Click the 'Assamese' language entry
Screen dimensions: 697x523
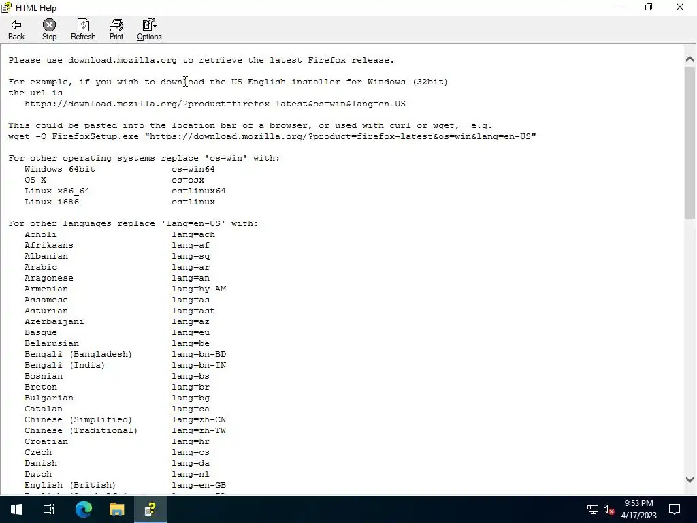click(46, 300)
